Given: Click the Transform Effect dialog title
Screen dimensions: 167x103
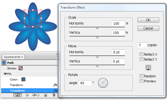Looking at the screenshot, I should (73, 8).
